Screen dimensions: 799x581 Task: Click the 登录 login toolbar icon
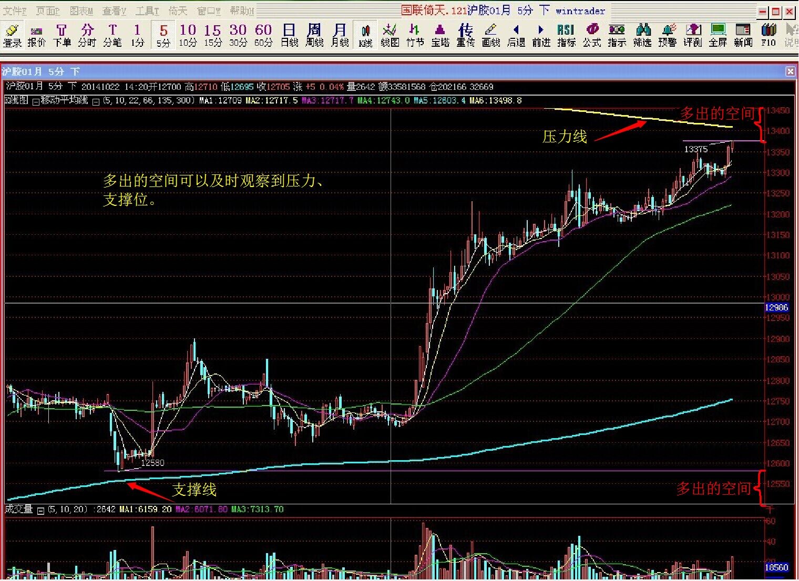(12, 35)
